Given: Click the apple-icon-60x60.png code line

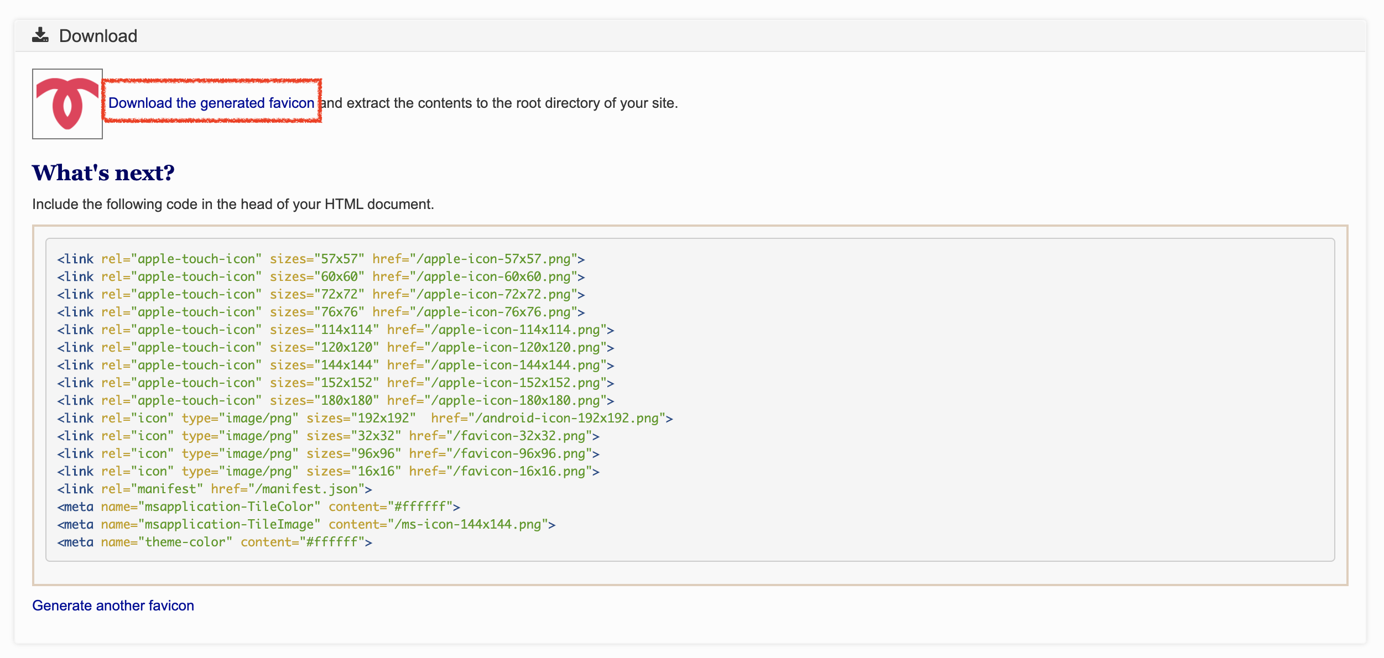Looking at the screenshot, I should click(321, 276).
